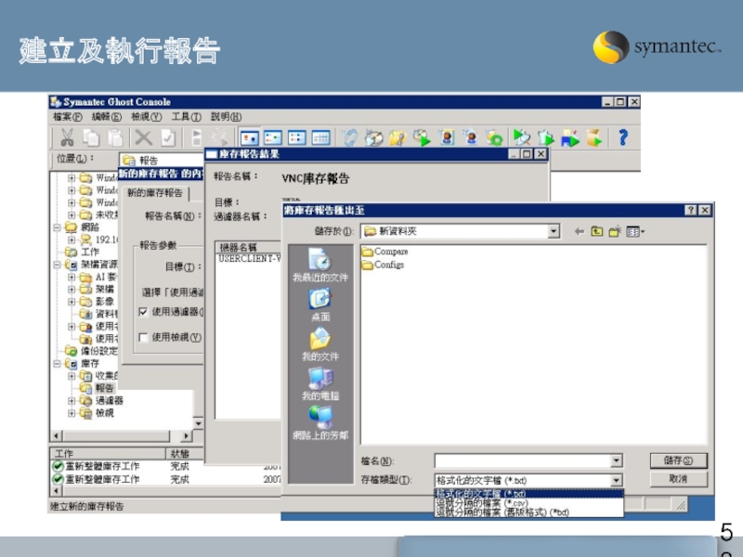Click the user portrait toolbar icon
Screen dimensions: 743x557
tap(447, 137)
